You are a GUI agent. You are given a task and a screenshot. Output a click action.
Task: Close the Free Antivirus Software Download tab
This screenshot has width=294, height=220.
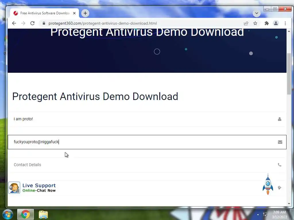[x=74, y=13]
